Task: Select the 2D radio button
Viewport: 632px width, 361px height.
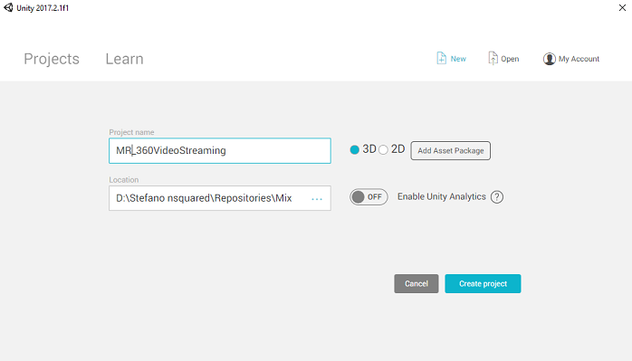Action: pyautogui.click(x=383, y=150)
